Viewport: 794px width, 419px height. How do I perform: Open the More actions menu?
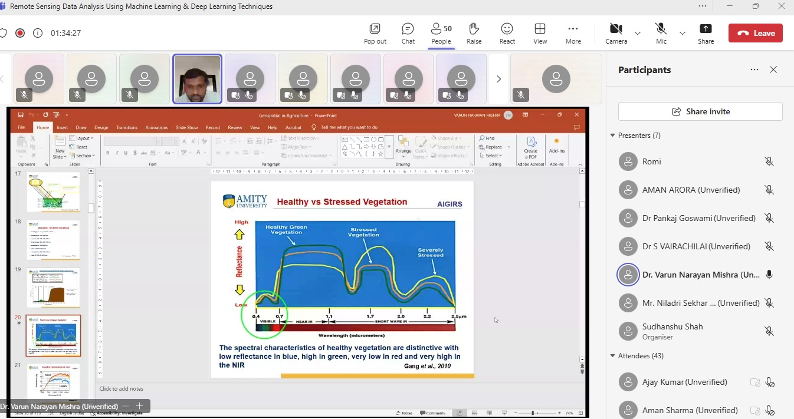(573, 34)
